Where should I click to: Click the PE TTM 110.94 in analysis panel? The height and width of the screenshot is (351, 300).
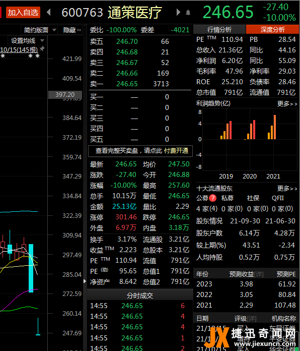click(232, 39)
